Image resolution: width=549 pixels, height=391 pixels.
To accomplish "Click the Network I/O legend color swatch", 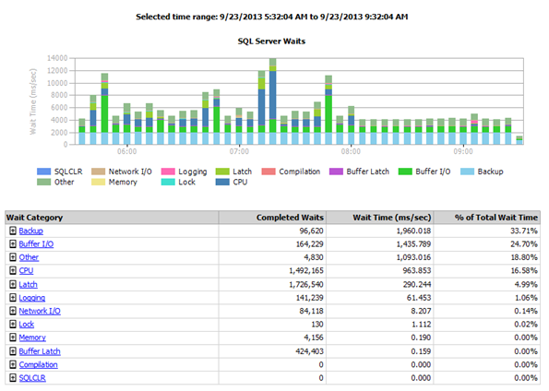I will coord(98,172).
